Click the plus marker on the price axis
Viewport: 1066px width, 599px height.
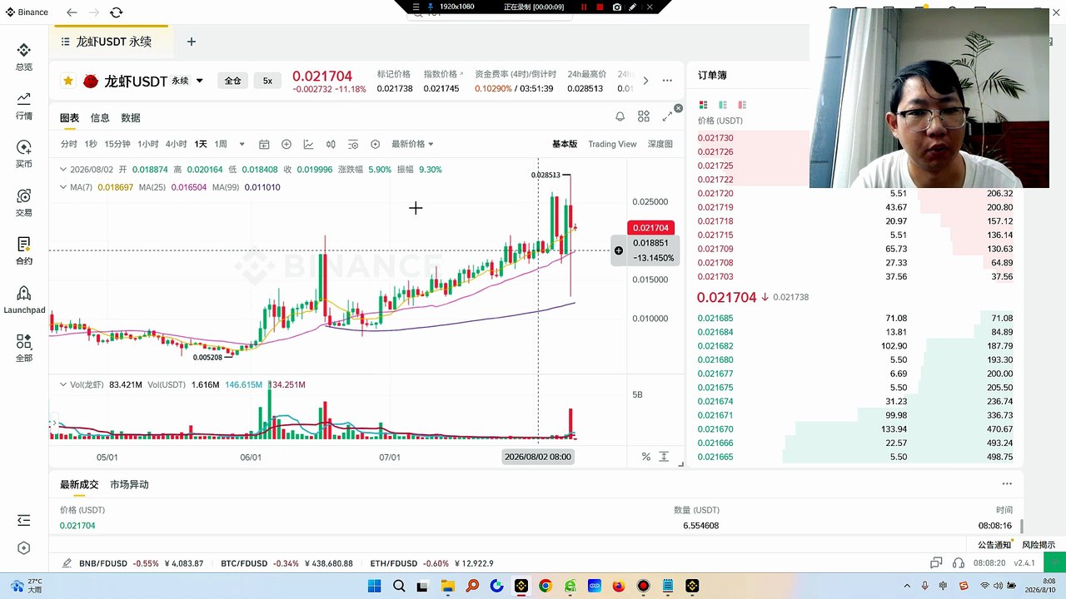[x=619, y=250]
